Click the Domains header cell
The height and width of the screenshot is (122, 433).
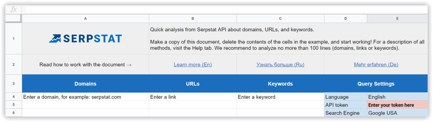[x=85, y=84]
